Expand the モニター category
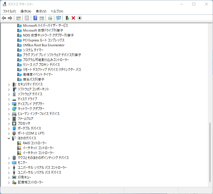 click(x=9, y=163)
